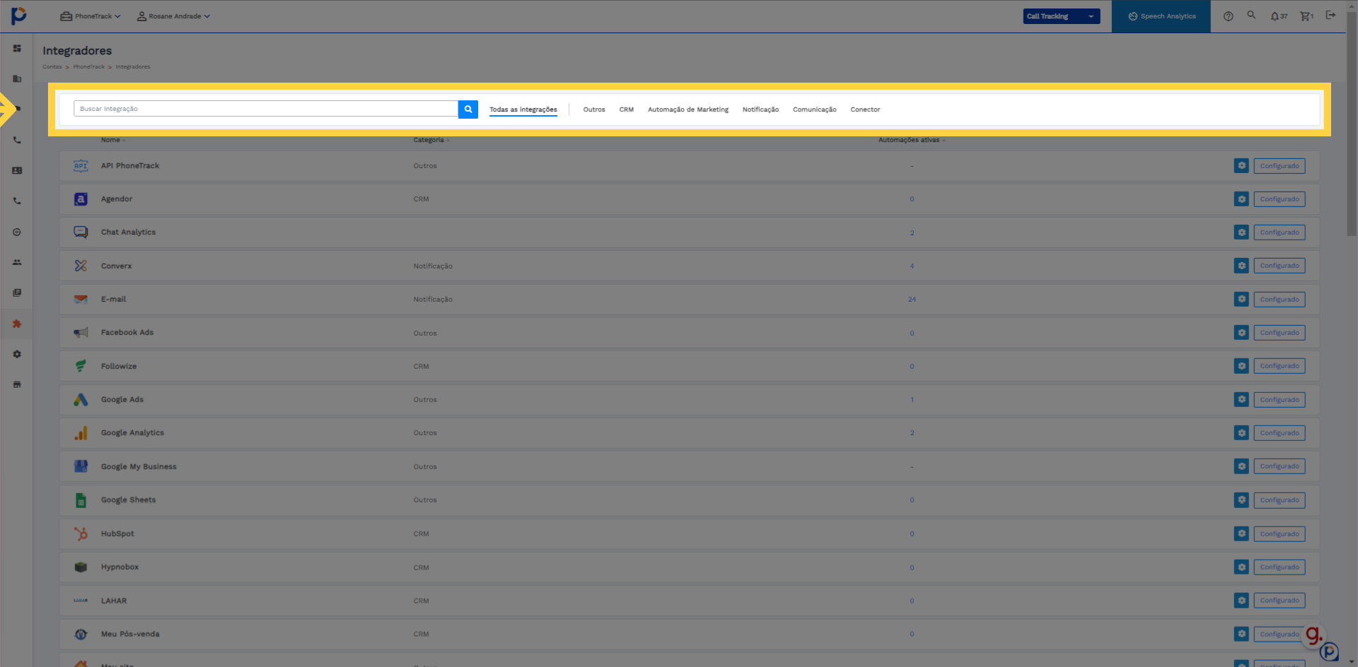The image size is (1358, 667).
Task: Sort by the Nome column header
Action: click(112, 140)
